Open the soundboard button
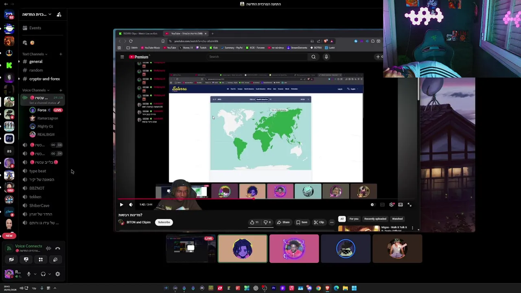Image resolution: width=521 pixels, height=293 pixels. tap(55, 259)
